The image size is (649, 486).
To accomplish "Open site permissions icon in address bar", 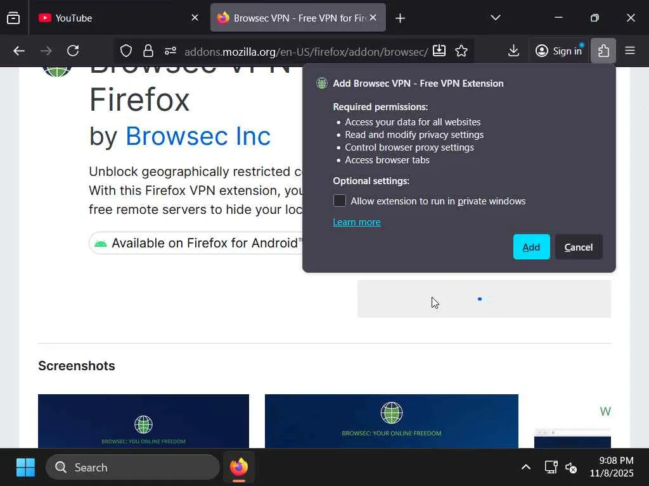I will [x=170, y=51].
